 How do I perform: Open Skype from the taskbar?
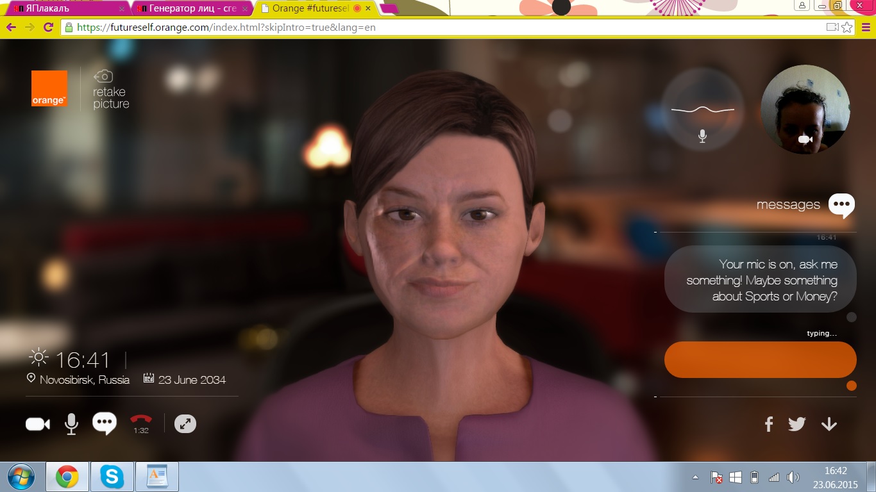[x=112, y=477]
